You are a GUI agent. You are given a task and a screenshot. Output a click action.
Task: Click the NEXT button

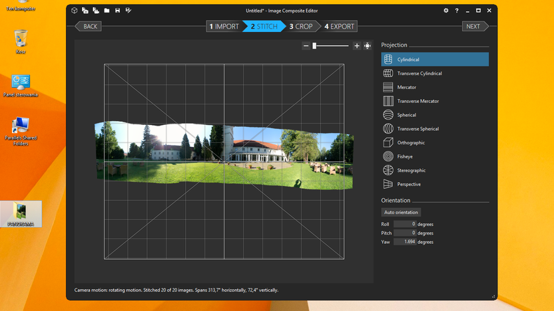pos(475,27)
